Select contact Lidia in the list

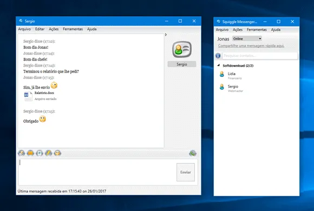256,76
